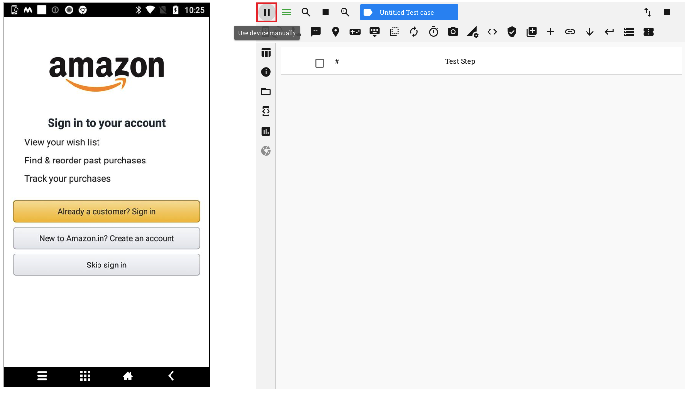
Task: Click the chain link icon
Action: [x=570, y=32]
